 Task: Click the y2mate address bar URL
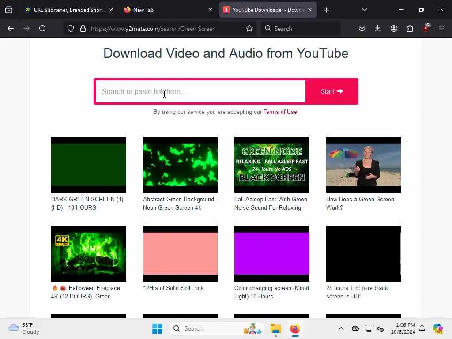[153, 29]
